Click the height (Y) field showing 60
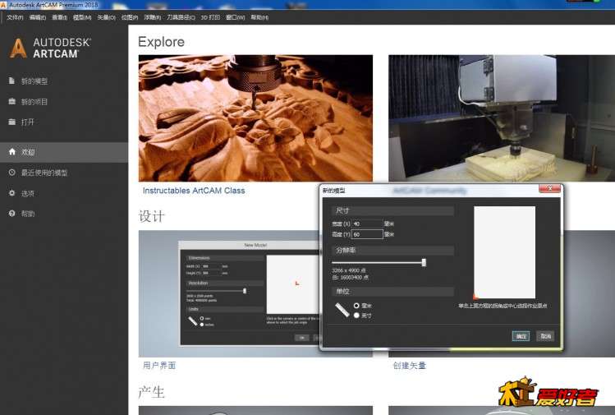The width and height of the screenshot is (615, 415). [x=367, y=234]
